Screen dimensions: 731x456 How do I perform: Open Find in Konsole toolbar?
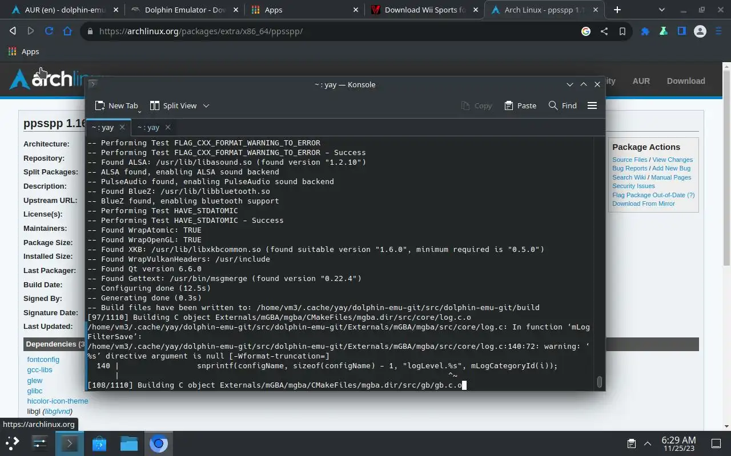tap(563, 105)
